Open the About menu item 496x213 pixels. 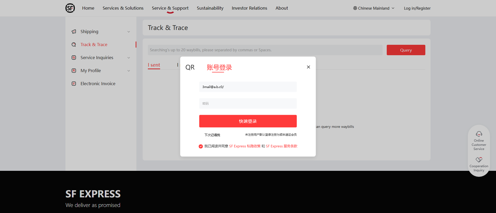click(x=282, y=8)
